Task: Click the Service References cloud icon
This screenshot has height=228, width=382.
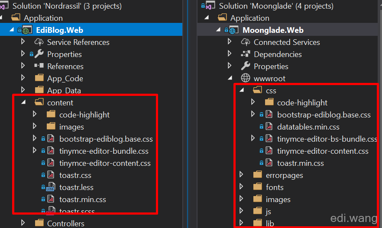Action: (39, 42)
